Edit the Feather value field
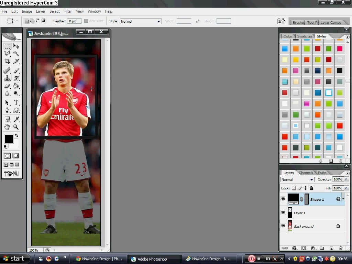This screenshot has height=264, width=352. [x=74, y=21]
